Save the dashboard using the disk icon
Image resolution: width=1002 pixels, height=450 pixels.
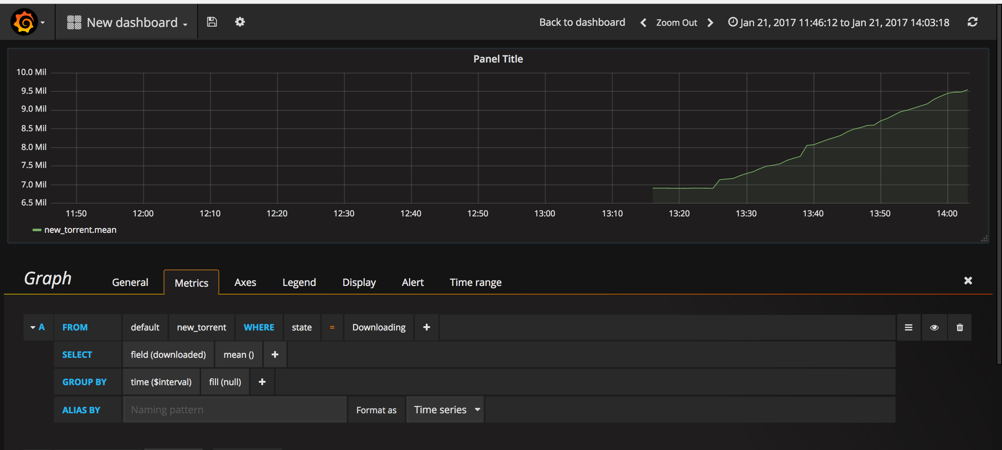pos(211,22)
